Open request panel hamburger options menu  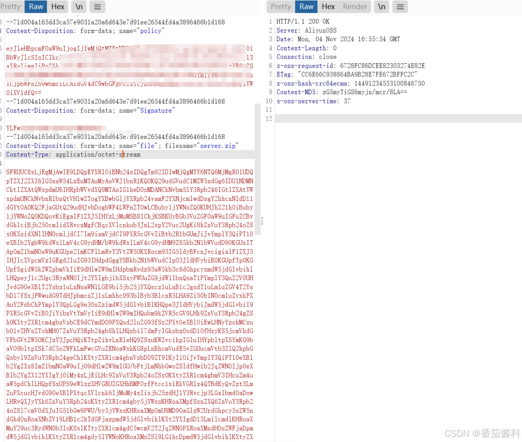click(x=97, y=6)
